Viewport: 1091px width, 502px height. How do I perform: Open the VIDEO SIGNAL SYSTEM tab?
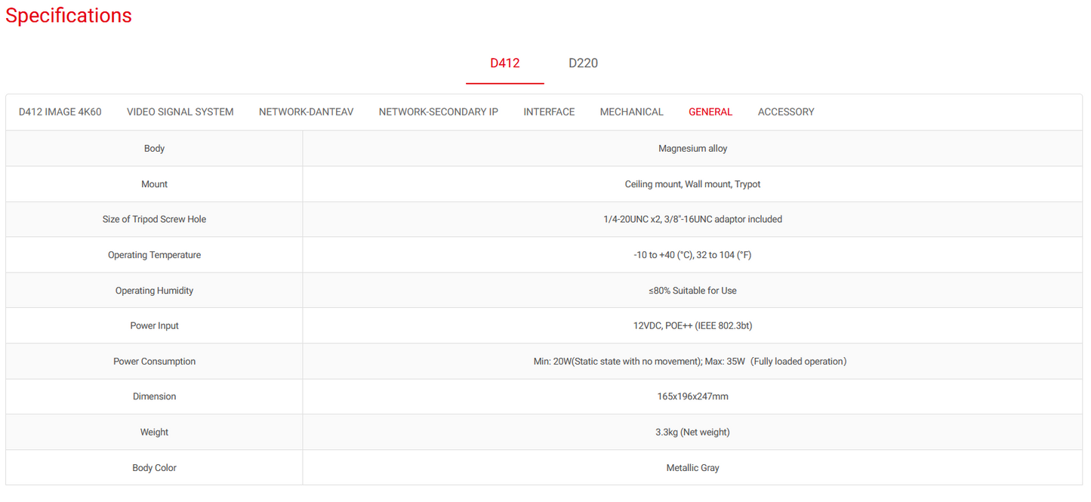[x=180, y=112]
